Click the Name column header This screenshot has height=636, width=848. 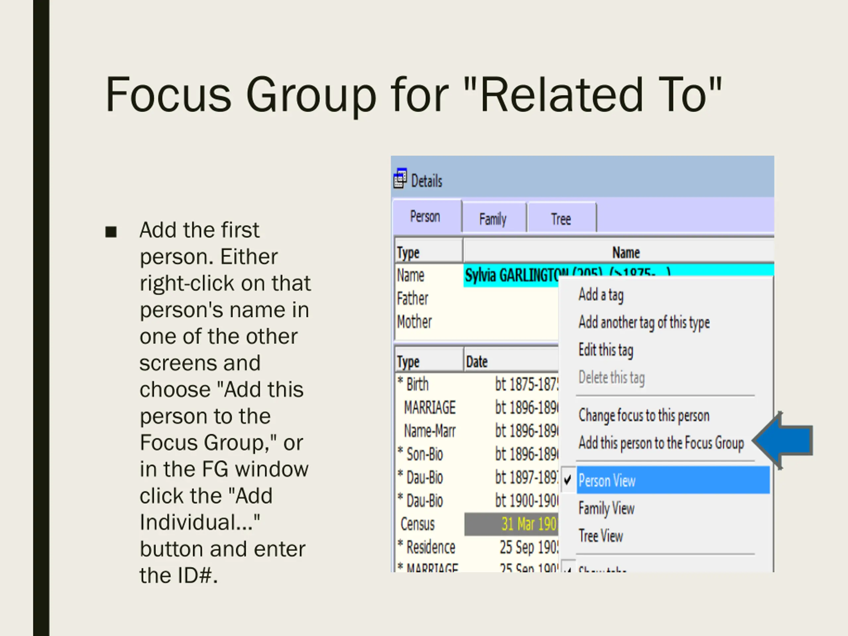(626, 253)
